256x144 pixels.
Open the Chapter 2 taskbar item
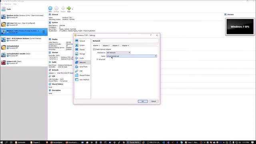click(35, 142)
